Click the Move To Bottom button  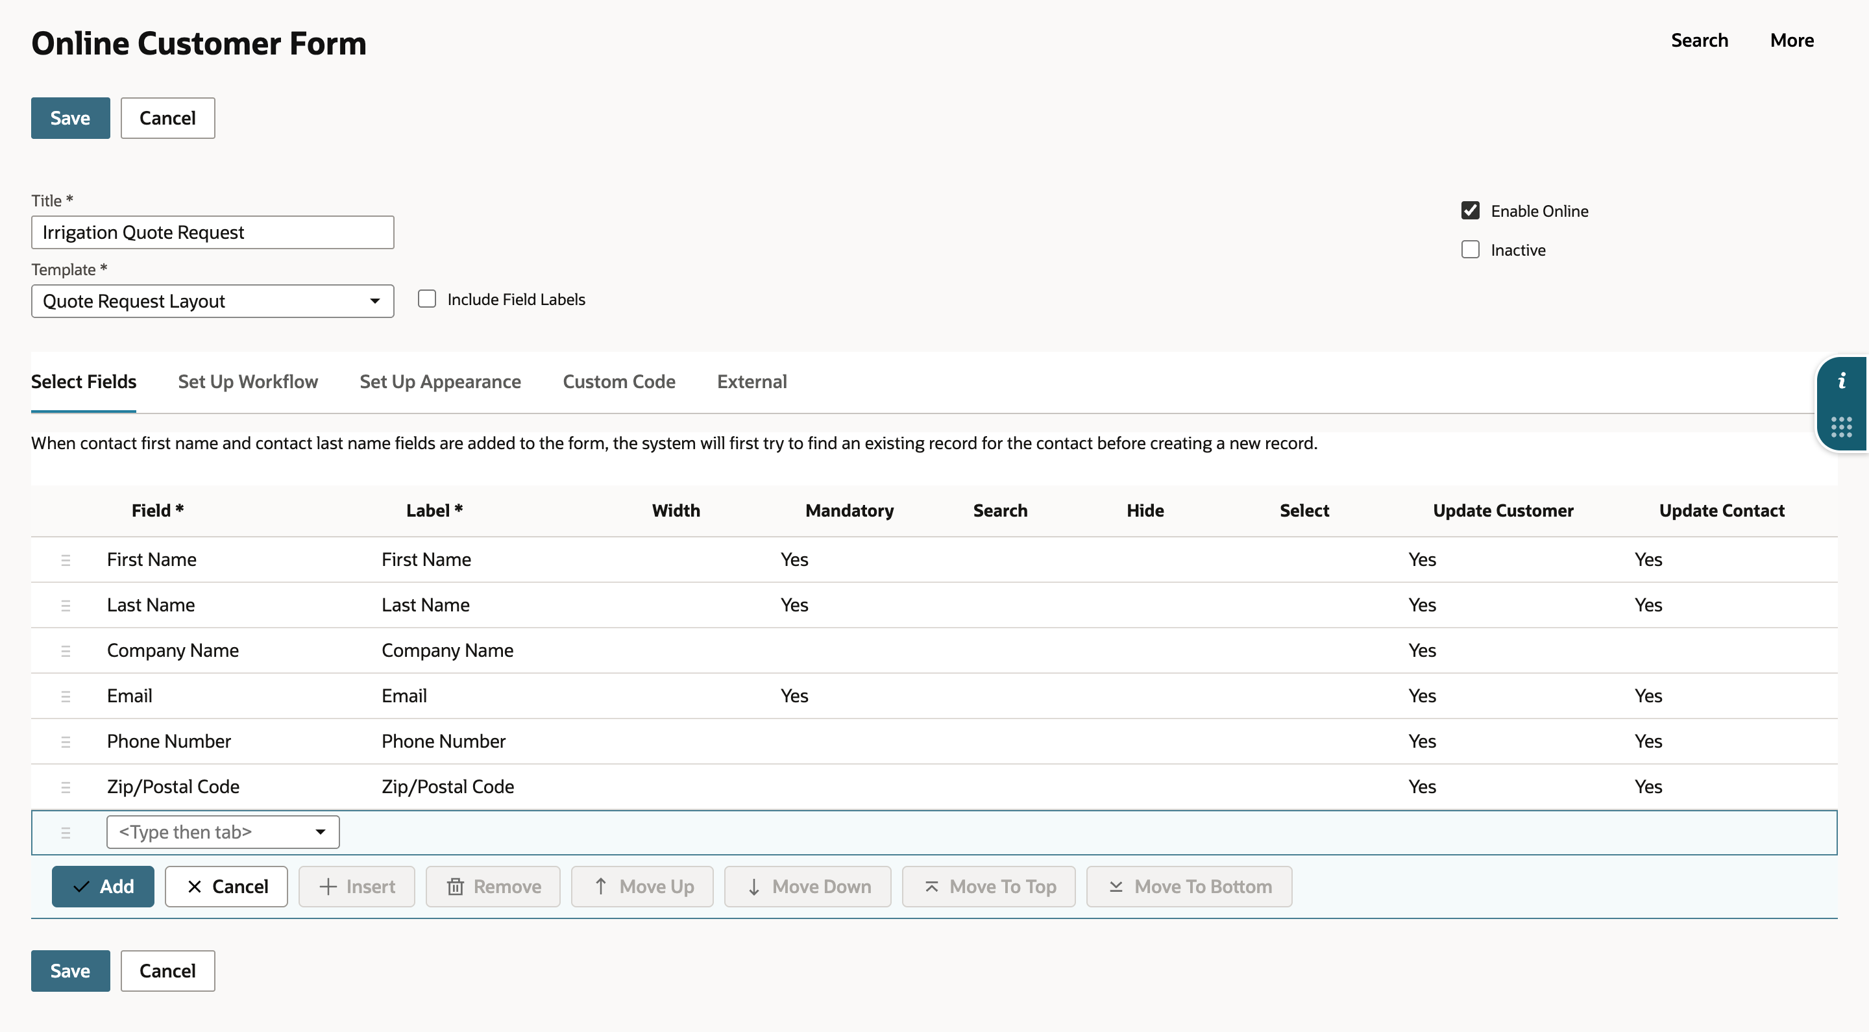click(x=1189, y=887)
